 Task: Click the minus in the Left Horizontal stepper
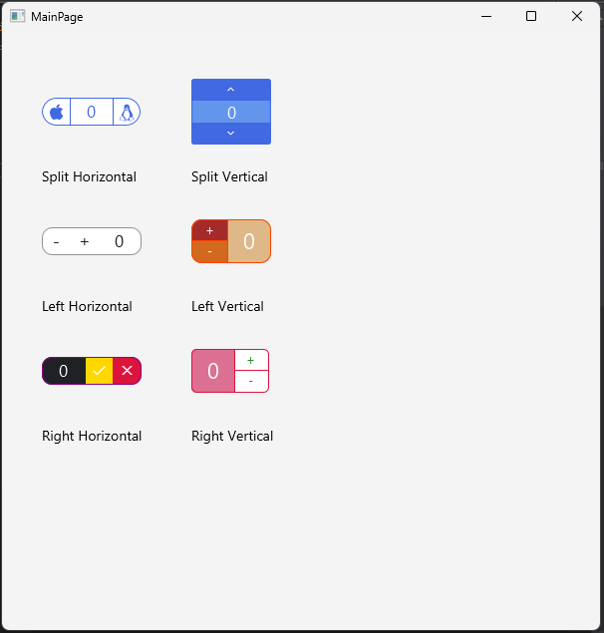[x=57, y=242]
